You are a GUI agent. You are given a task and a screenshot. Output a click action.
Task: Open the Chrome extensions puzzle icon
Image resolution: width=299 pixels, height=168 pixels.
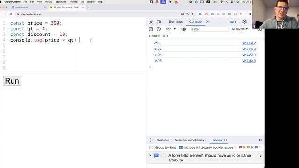241,14
